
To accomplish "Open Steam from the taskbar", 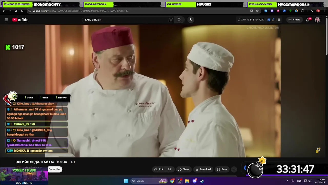I will [202, 181].
